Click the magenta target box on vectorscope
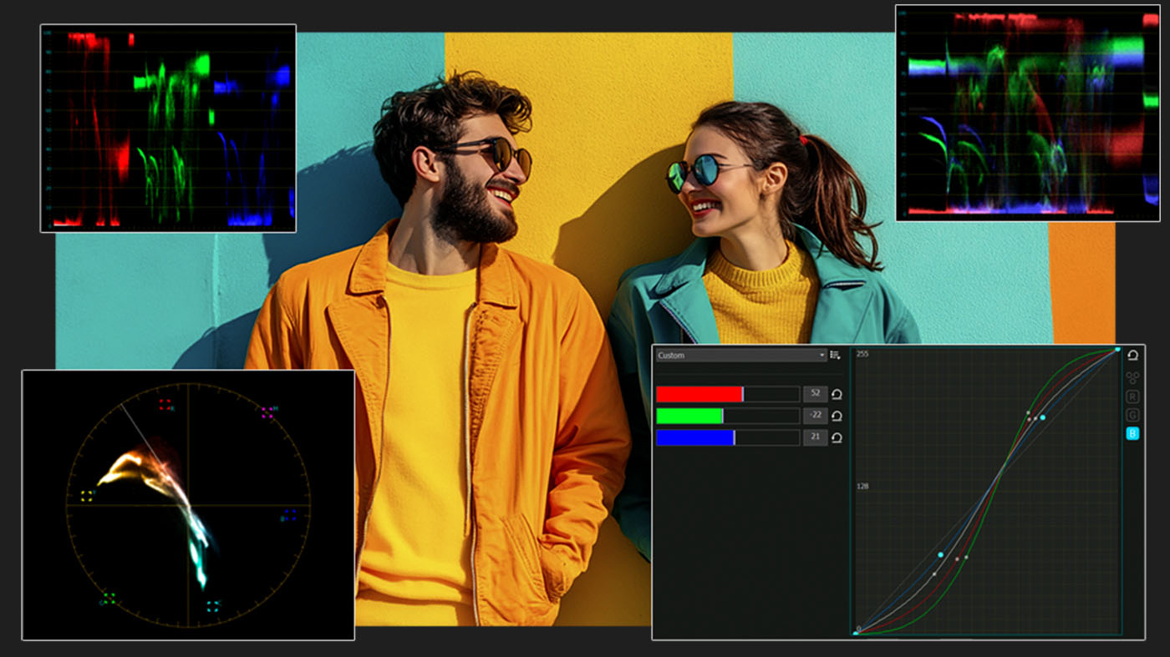 coord(267,412)
